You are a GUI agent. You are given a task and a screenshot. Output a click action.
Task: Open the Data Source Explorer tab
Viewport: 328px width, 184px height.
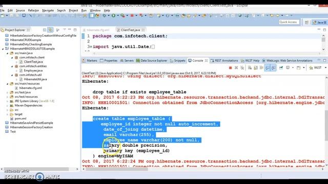click(152, 60)
